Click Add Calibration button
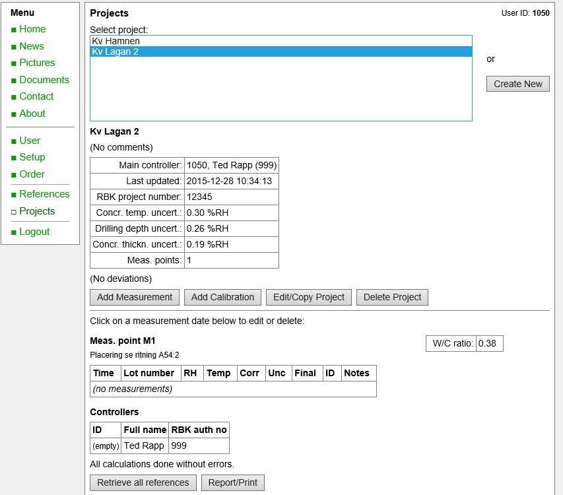Viewport: 563px width, 495px height. tap(222, 297)
